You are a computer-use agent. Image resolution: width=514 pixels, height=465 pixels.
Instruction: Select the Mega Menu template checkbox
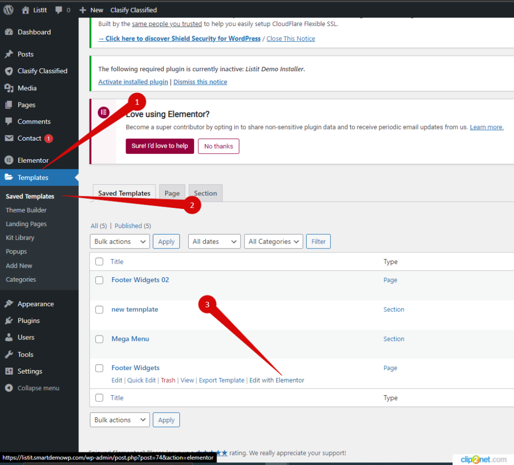click(99, 339)
